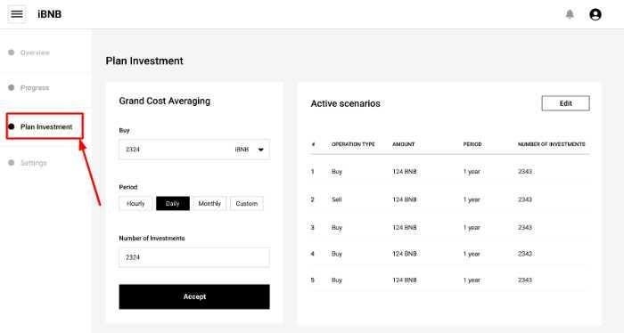This screenshot has width=624, height=333.
Task: Click the Sell operation in row 2
Action: pyautogui.click(x=337, y=199)
